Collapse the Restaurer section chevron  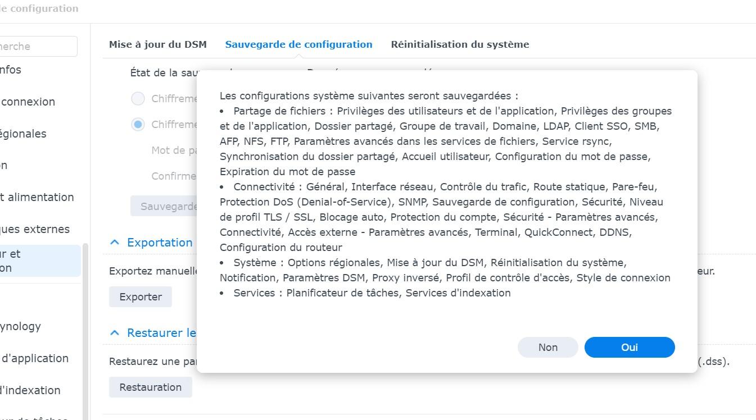tap(115, 333)
